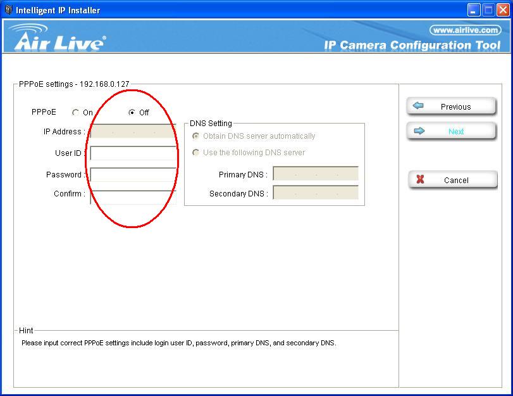Image resolution: width=513 pixels, height=396 pixels.
Task: Proceed by clicking the Next button label
Action: click(455, 132)
